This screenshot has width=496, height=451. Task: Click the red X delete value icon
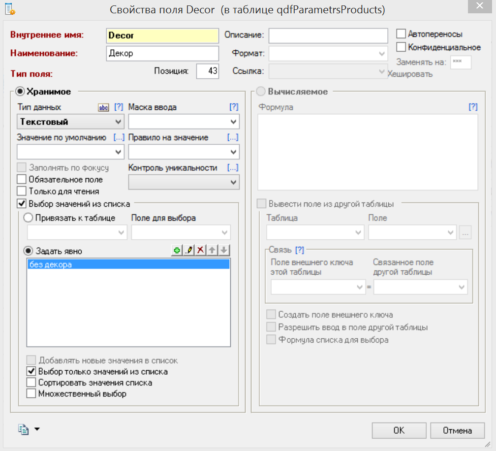coord(200,251)
